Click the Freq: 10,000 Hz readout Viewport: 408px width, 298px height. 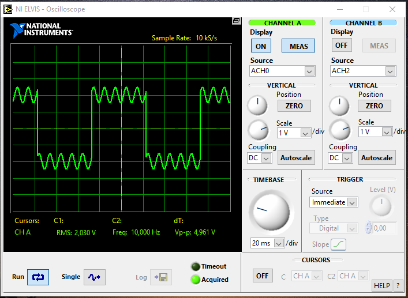tap(136, 232)
